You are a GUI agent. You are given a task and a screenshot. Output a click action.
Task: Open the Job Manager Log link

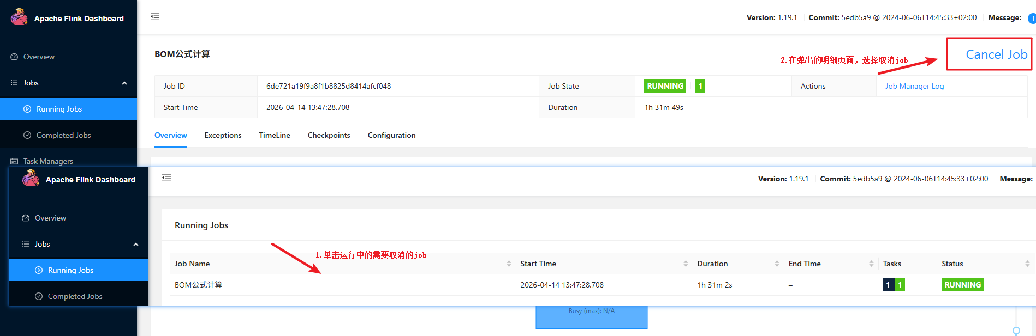pos(914,86)
